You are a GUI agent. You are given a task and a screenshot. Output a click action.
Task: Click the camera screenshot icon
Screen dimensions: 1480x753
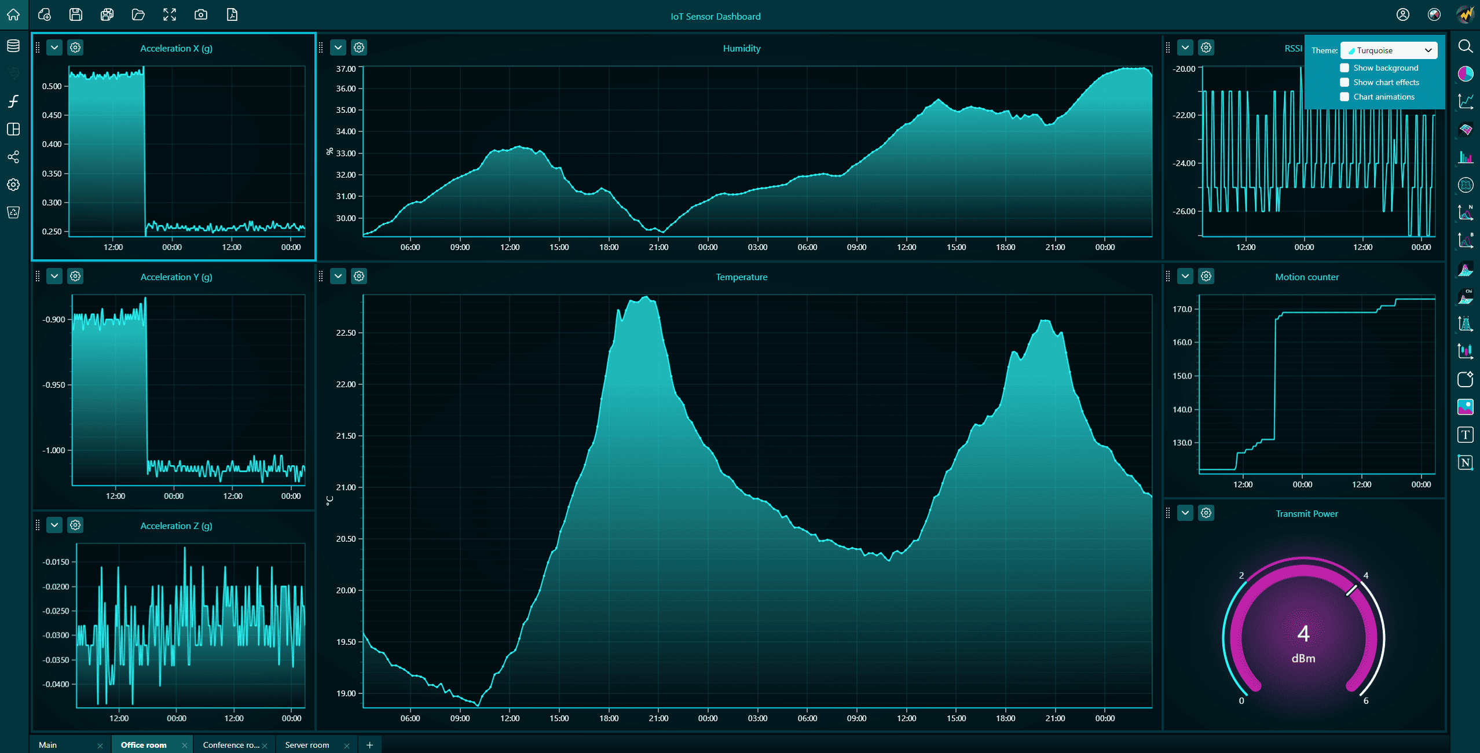click(201, 14)
